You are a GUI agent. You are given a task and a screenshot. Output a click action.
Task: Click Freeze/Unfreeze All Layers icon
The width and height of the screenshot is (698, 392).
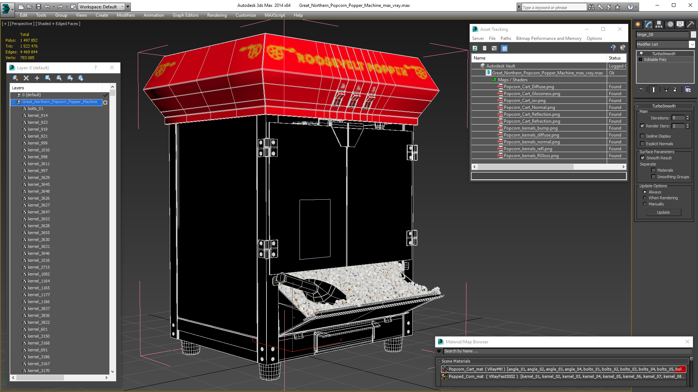pos(81,78)
